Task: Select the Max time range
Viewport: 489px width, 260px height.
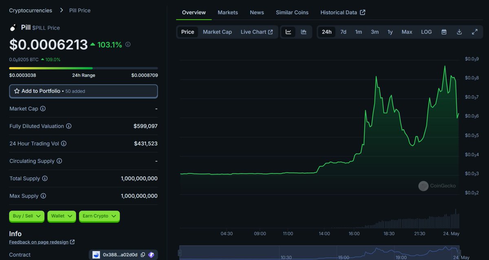Action: (x=407, y=32)
